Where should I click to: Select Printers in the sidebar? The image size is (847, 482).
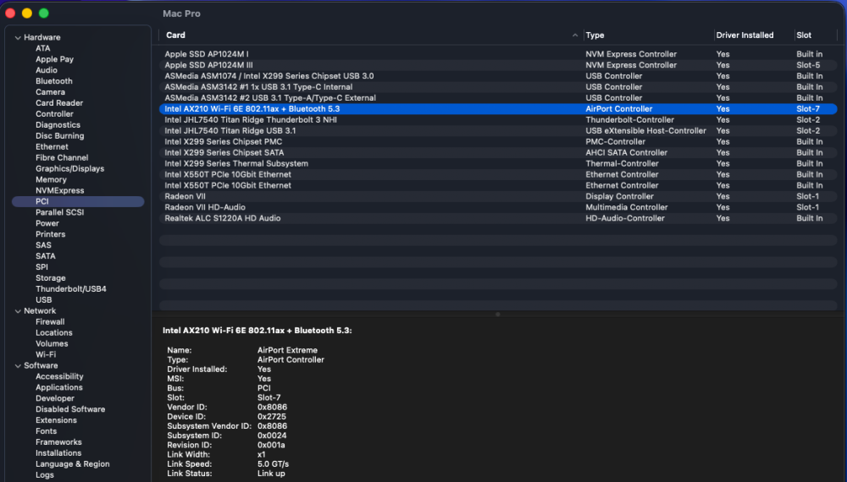click(x=51, y=234)
